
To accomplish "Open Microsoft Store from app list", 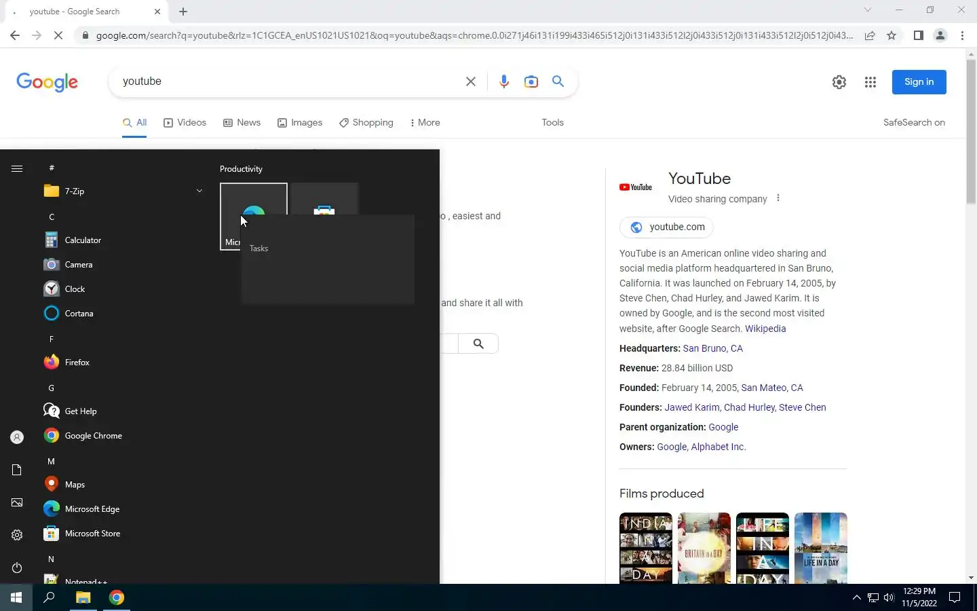I will click(122, 534).
